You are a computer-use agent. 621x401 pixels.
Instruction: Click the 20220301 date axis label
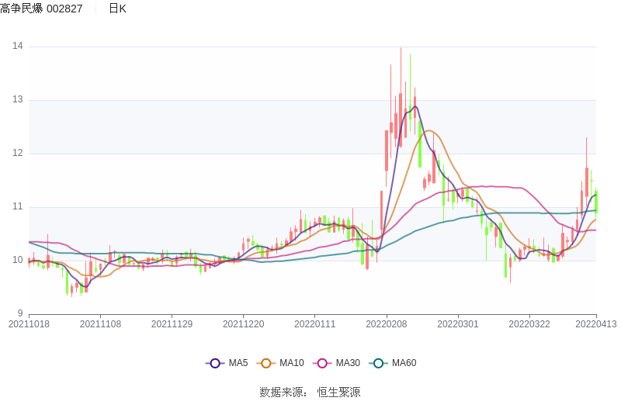coord(458,324)
